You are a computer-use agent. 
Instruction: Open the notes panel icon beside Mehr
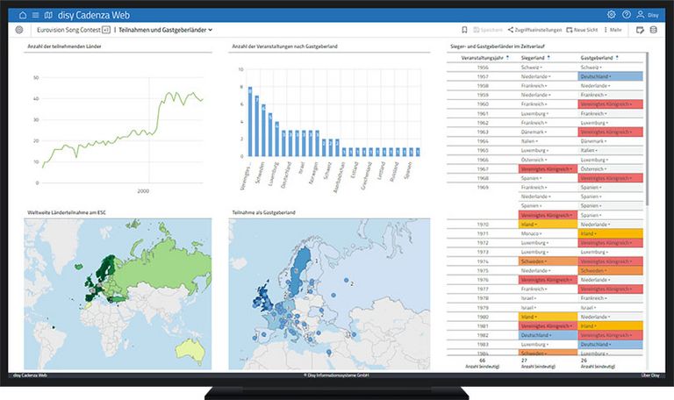coord(640,30)
